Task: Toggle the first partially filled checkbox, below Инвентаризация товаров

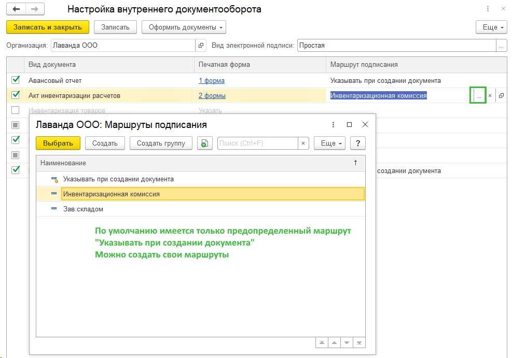Action: pos(16,125)
